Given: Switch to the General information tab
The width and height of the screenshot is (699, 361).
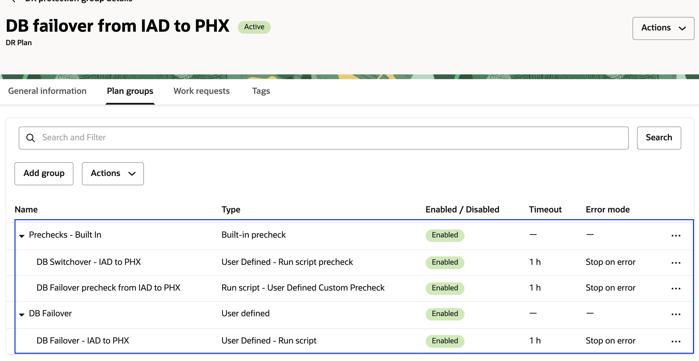Looking at the screenshot, I should pyautogui.click(x=47, y=91).
